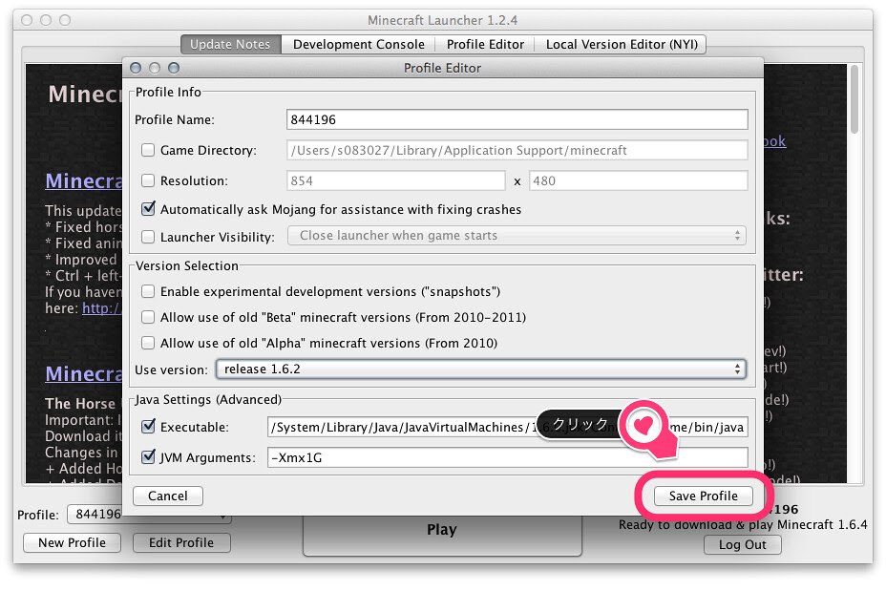886x591 pixels.
Task: Minimize the Minecraft Launcher main window
Action: click(x=46, y=20)
